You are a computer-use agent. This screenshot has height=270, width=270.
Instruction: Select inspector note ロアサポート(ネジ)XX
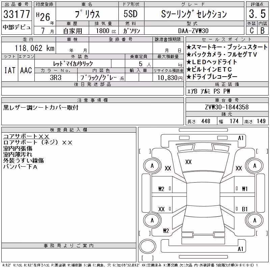pos(38,142)
